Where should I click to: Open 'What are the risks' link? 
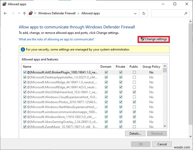point(56,39)
